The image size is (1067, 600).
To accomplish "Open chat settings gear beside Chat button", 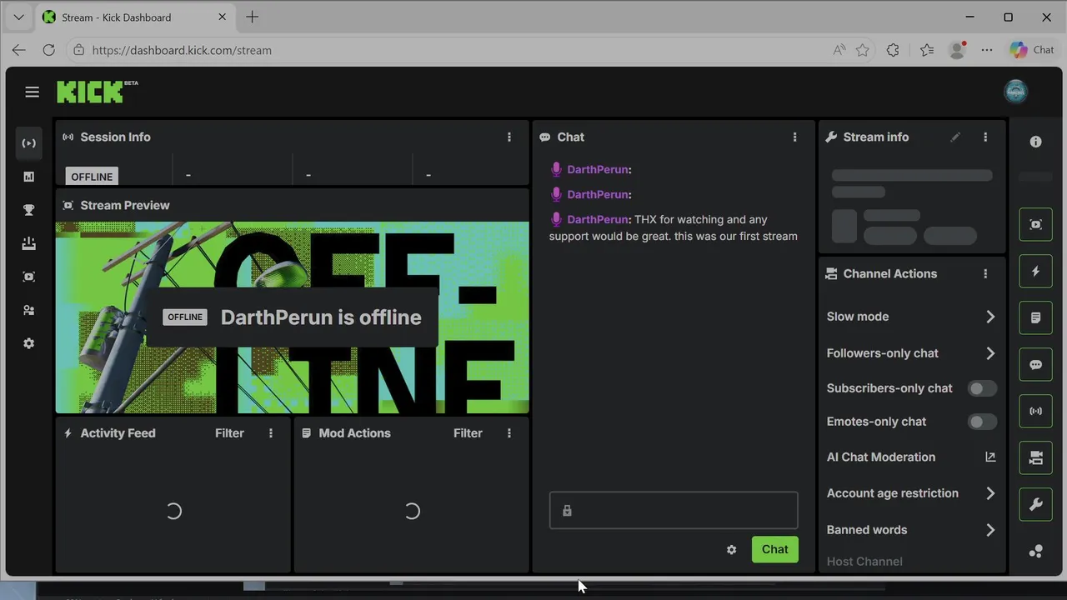I will click(731, 550).
